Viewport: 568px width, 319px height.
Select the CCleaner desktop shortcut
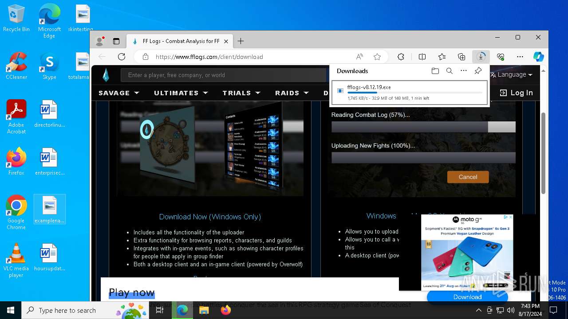[x=16, y=66]
